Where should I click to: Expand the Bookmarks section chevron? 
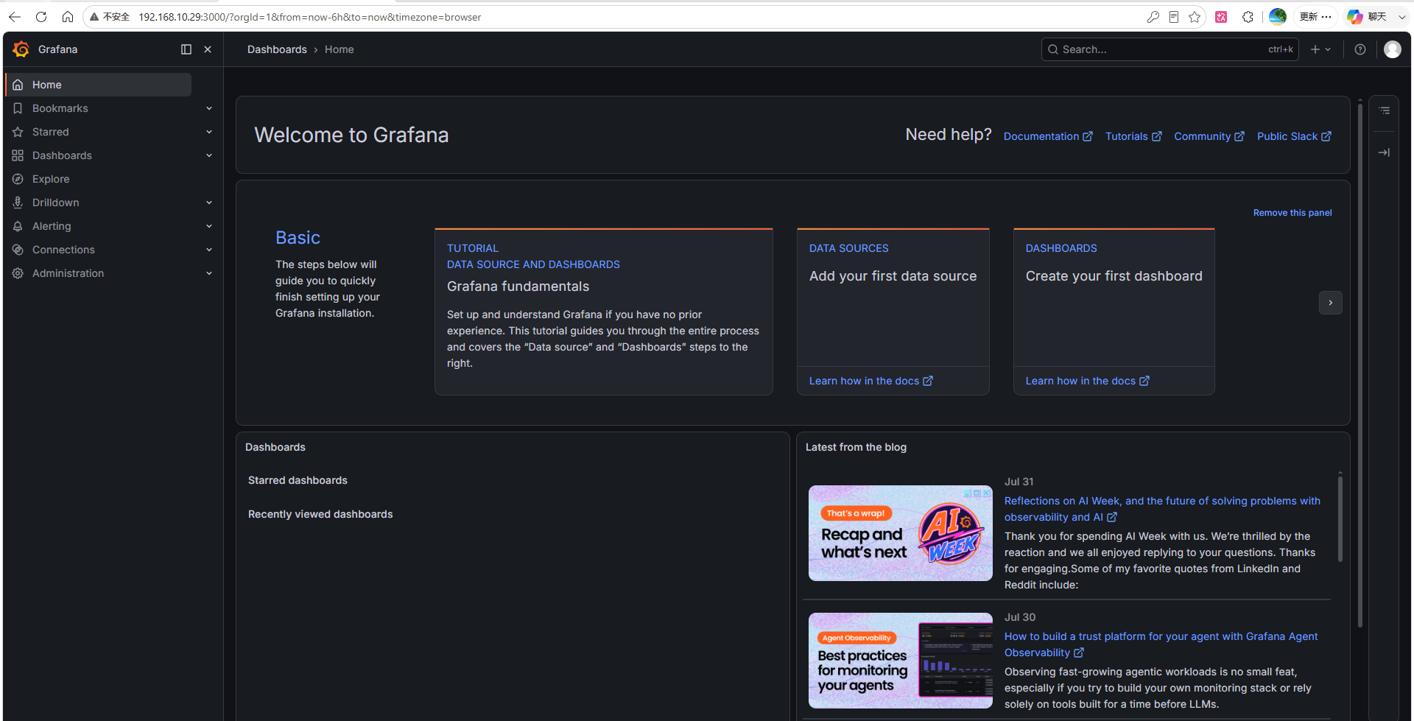[209, 108]
